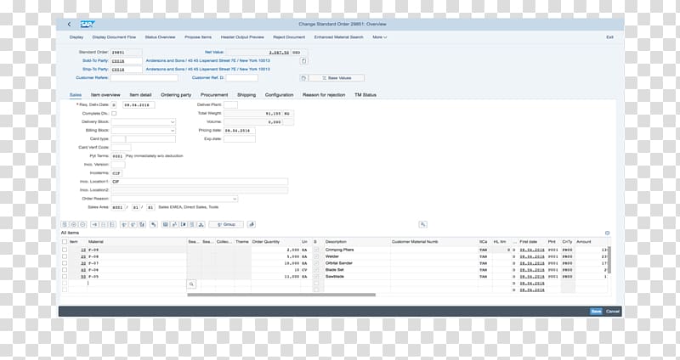Select the row checkbox for item 10

65,250
